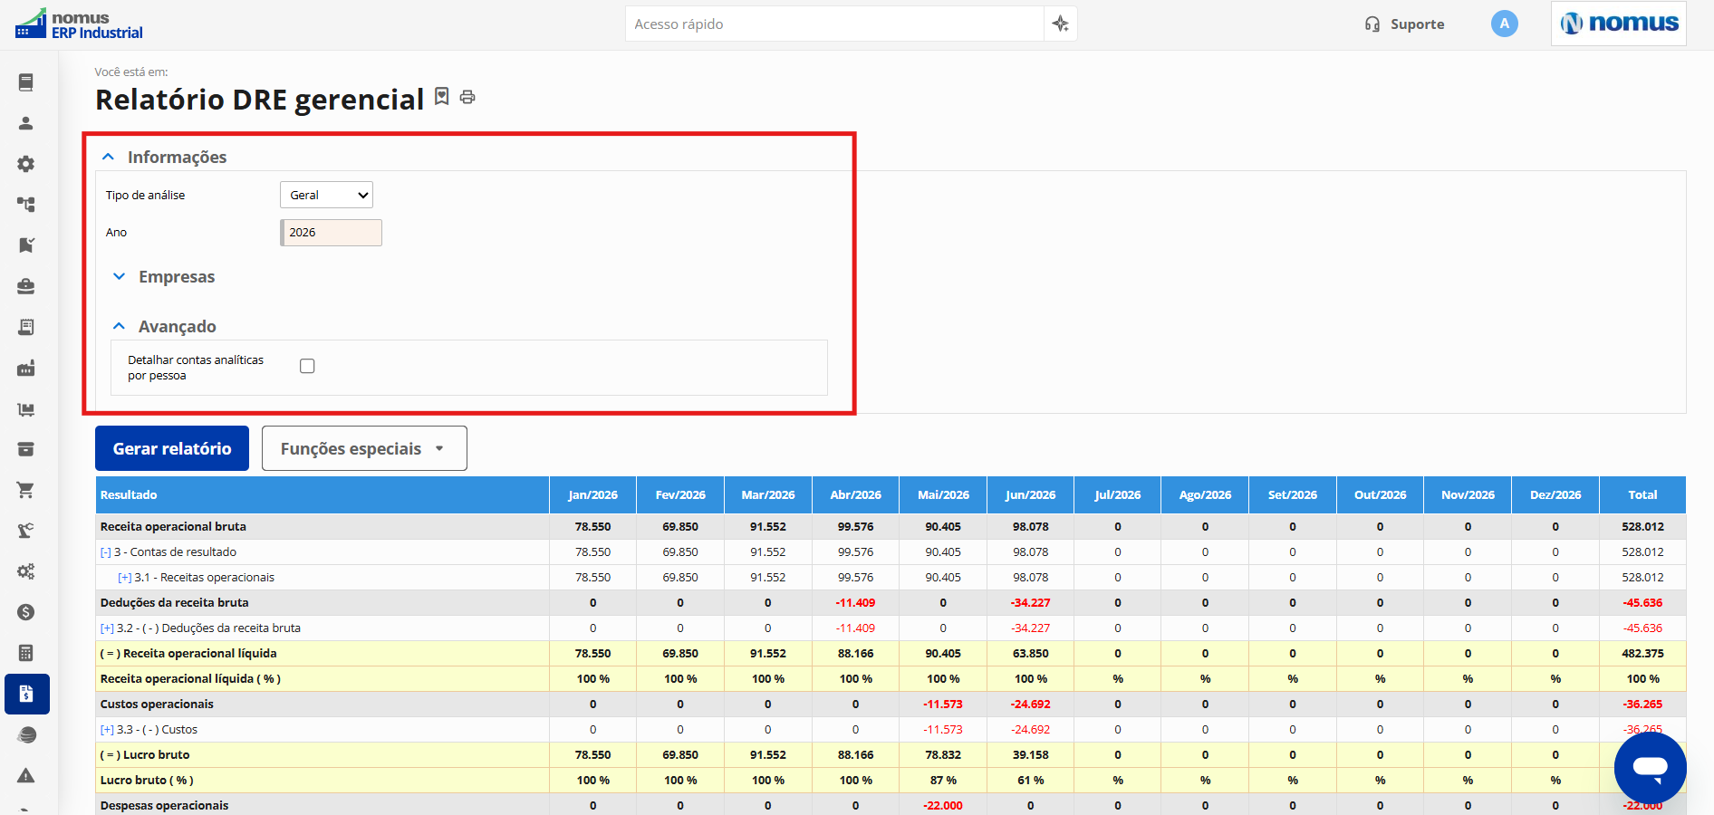Viewport: 1714px width, 815px height.
Task: Open the book icon in the sidebar
Action: click(x=26, y=82)
